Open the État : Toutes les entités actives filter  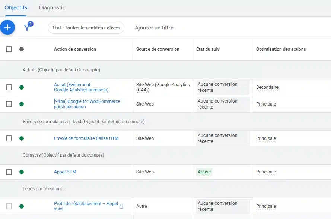pos(86,28)
